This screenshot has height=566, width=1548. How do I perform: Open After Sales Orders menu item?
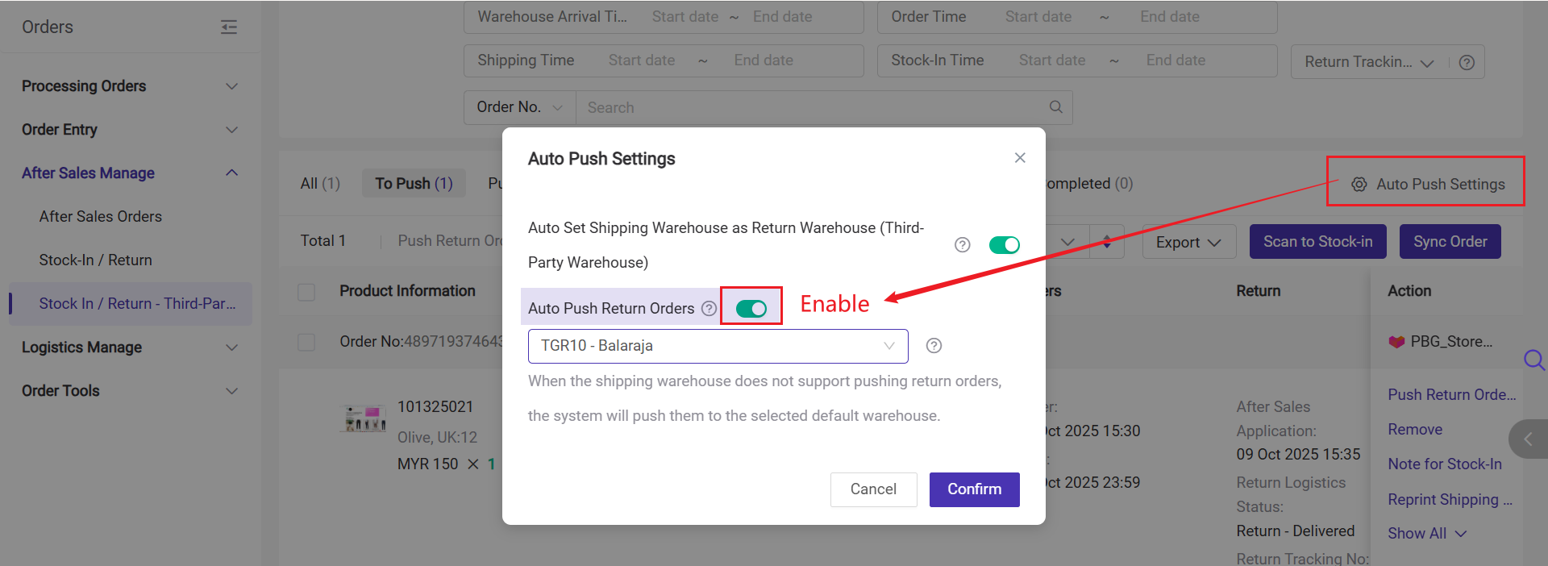tap(101, 217)
